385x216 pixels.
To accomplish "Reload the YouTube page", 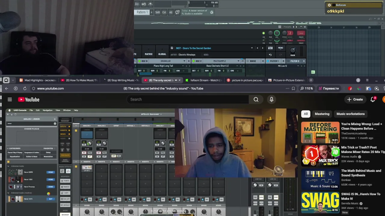I will point(25,88).
